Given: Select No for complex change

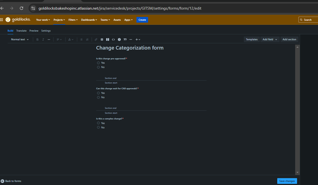Looking at the screenshot, I should 98,127.
